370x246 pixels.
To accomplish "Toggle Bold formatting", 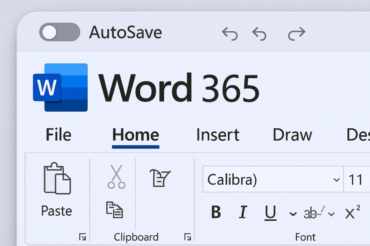I will [x=215, y=212].
